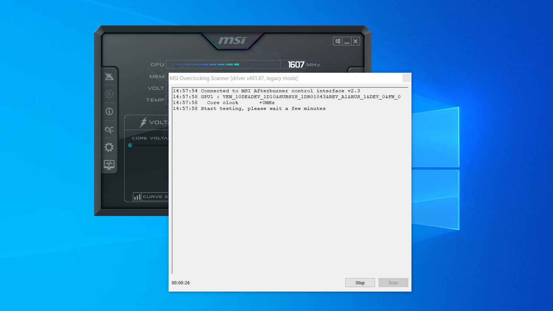Launch Kombustor via the K icon
Screen dimensions: 553x311
tap(109, 94)
